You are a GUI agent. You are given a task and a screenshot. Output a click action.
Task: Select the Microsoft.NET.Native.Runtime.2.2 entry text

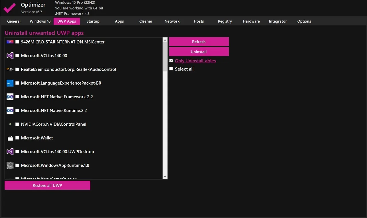coord(54,111)
